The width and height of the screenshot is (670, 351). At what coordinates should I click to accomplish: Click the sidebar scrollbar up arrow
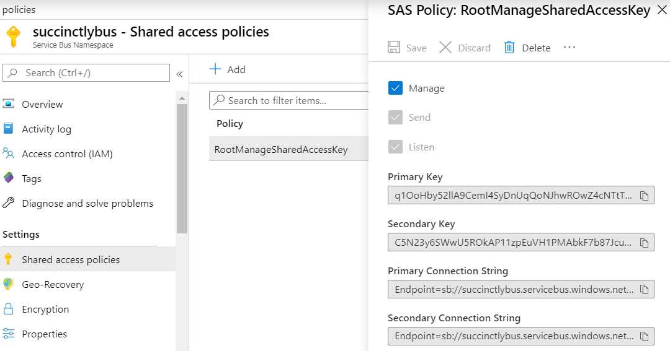coord(182,98)
